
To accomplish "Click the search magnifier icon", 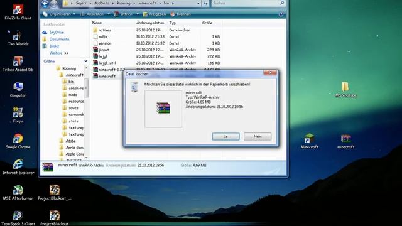I will point(282,3).
